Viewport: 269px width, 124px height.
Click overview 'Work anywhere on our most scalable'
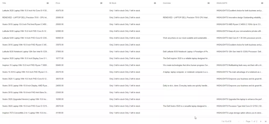tap(186, 38)
